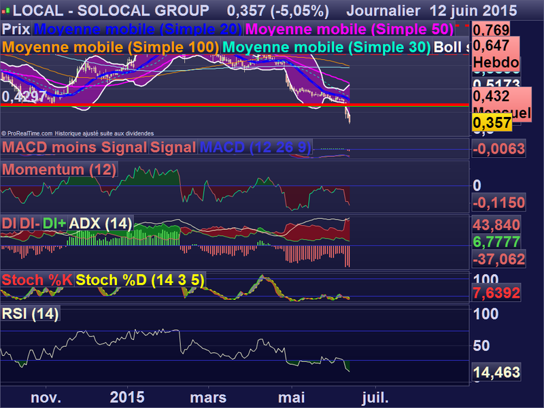
Task: Click the date '12 juin 2015'
Action: tap(473, 11)
